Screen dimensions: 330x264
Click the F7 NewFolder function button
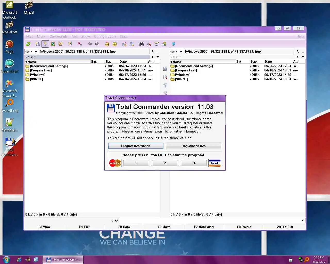[x=204, y=227]
